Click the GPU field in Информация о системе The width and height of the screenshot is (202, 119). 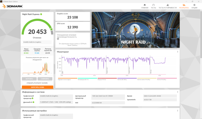click(56, 97)
